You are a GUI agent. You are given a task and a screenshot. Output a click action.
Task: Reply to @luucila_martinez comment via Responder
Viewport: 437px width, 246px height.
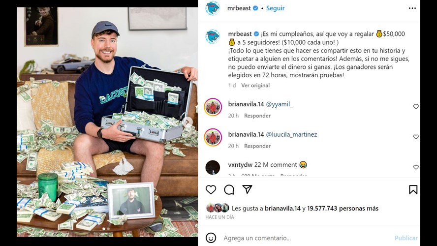coord(257,146)
